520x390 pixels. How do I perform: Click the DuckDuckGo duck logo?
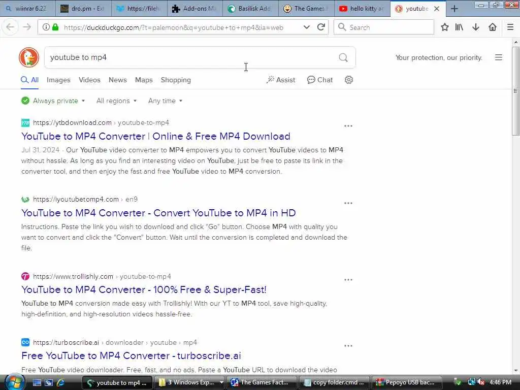tap(29, 57)
